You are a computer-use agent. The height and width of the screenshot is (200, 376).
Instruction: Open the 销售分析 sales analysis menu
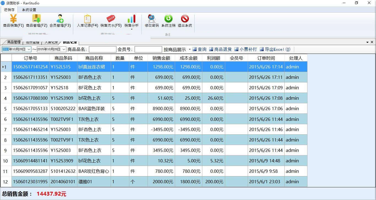pyautogui.click(x=132, y=22)
